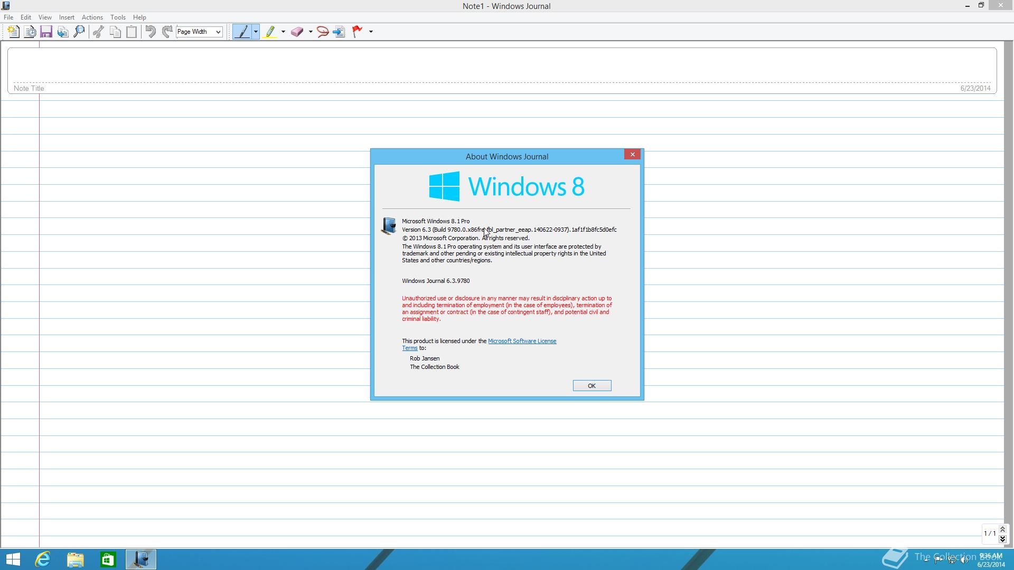Expand the Flag options dropdown arrow
1014x570 pixels.
(371, 32)
